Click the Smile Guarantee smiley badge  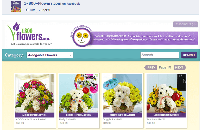click(x=82, y=37)
